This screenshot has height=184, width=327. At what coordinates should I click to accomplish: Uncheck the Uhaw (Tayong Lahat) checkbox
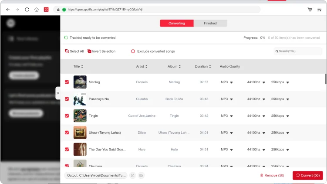pos(67,133)
